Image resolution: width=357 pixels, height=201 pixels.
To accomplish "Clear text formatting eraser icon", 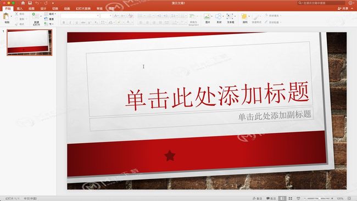I will (131, 16).
